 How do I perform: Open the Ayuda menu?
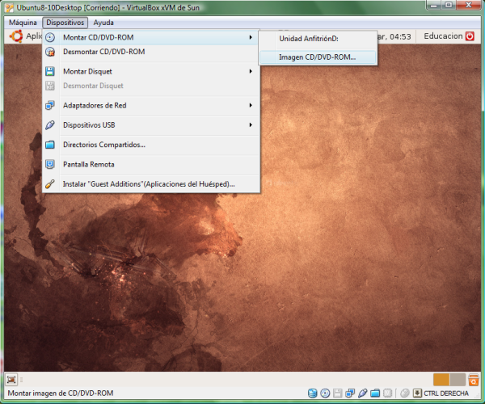point(103,23)
